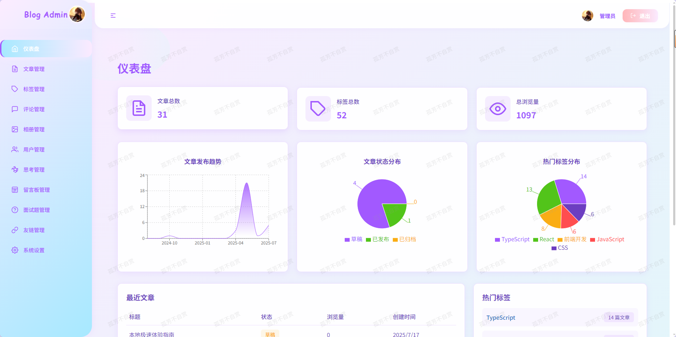Open the 管理员 avatar menu
The image size is (676, 337).
point(587,16)
